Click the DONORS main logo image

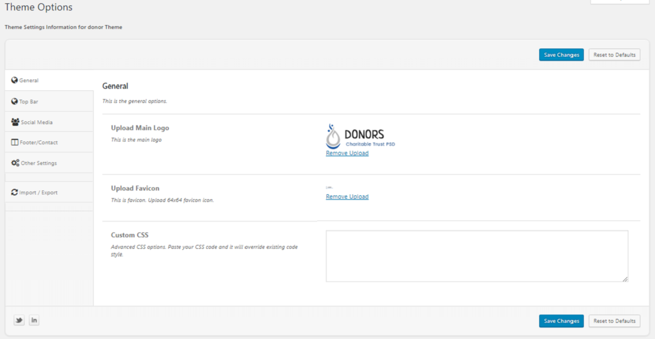point(360,137)
